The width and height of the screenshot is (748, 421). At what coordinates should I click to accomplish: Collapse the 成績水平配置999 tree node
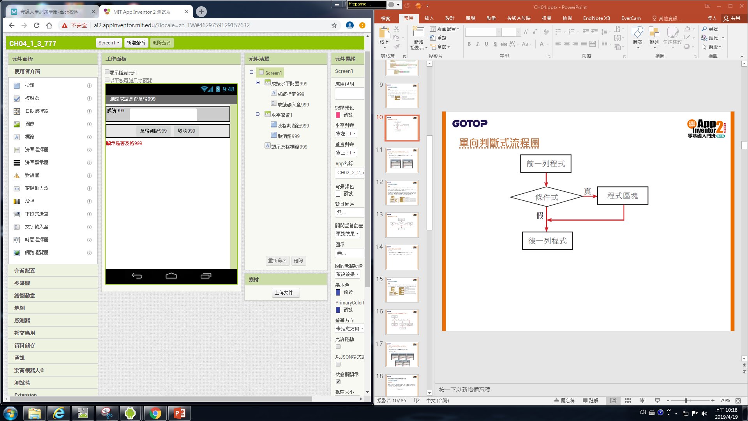pyautogui.click(x=258, y=83)
